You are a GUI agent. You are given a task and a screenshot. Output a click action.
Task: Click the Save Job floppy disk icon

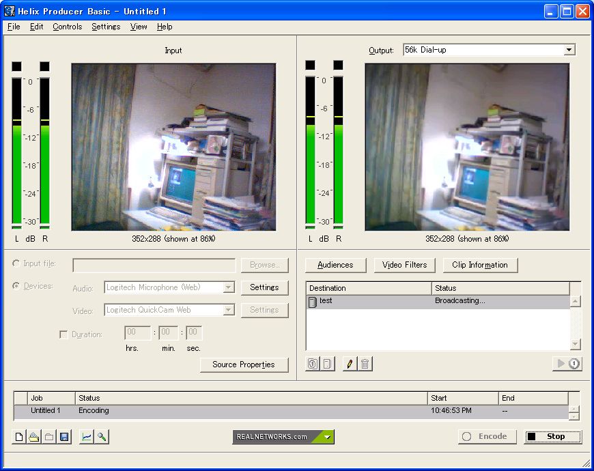[x=64, y=437]
